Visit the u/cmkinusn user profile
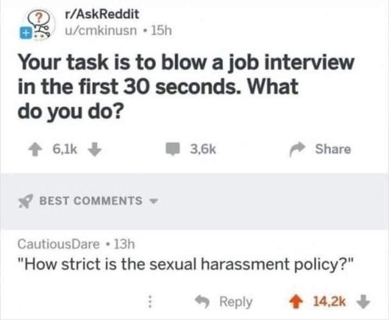This screenshot has width=389, height=320. pyautogui.click(x=101, y=31)
